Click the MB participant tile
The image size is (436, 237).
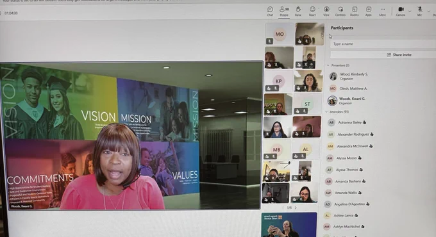277,149
